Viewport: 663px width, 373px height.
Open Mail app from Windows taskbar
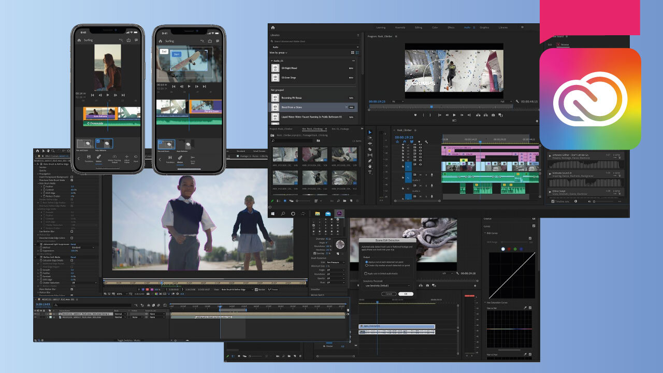pos(328,213)
